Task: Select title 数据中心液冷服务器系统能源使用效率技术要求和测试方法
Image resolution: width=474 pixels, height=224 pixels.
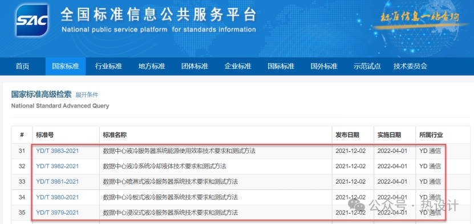Action: point(179,151)
